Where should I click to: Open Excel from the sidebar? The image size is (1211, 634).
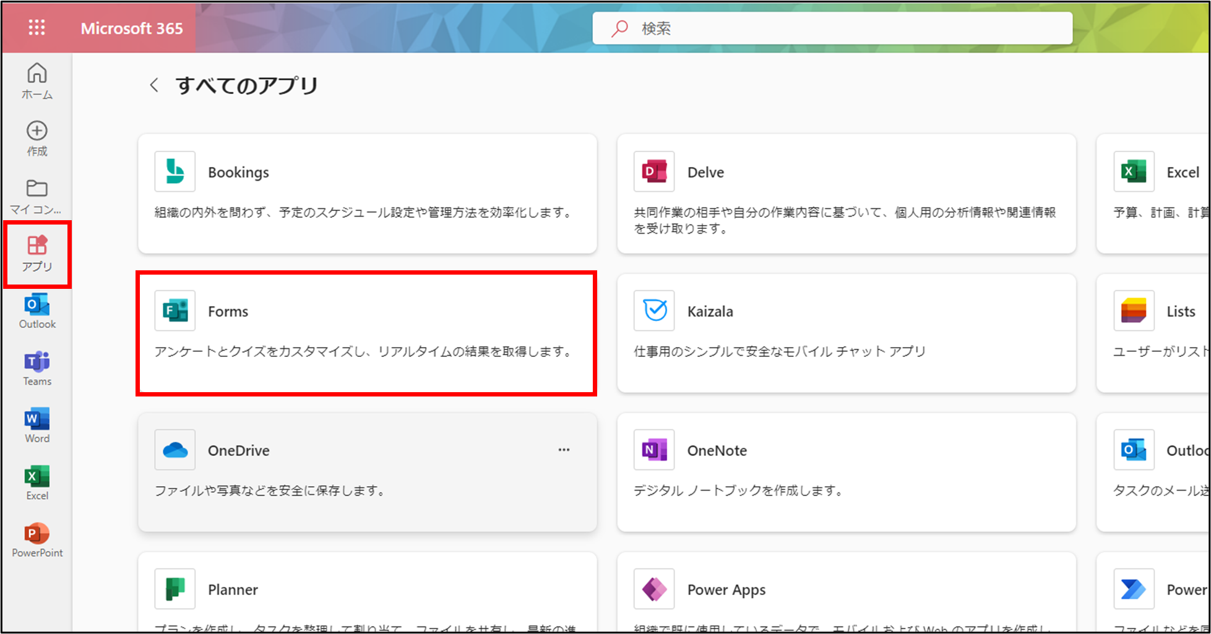pos(37,483)
